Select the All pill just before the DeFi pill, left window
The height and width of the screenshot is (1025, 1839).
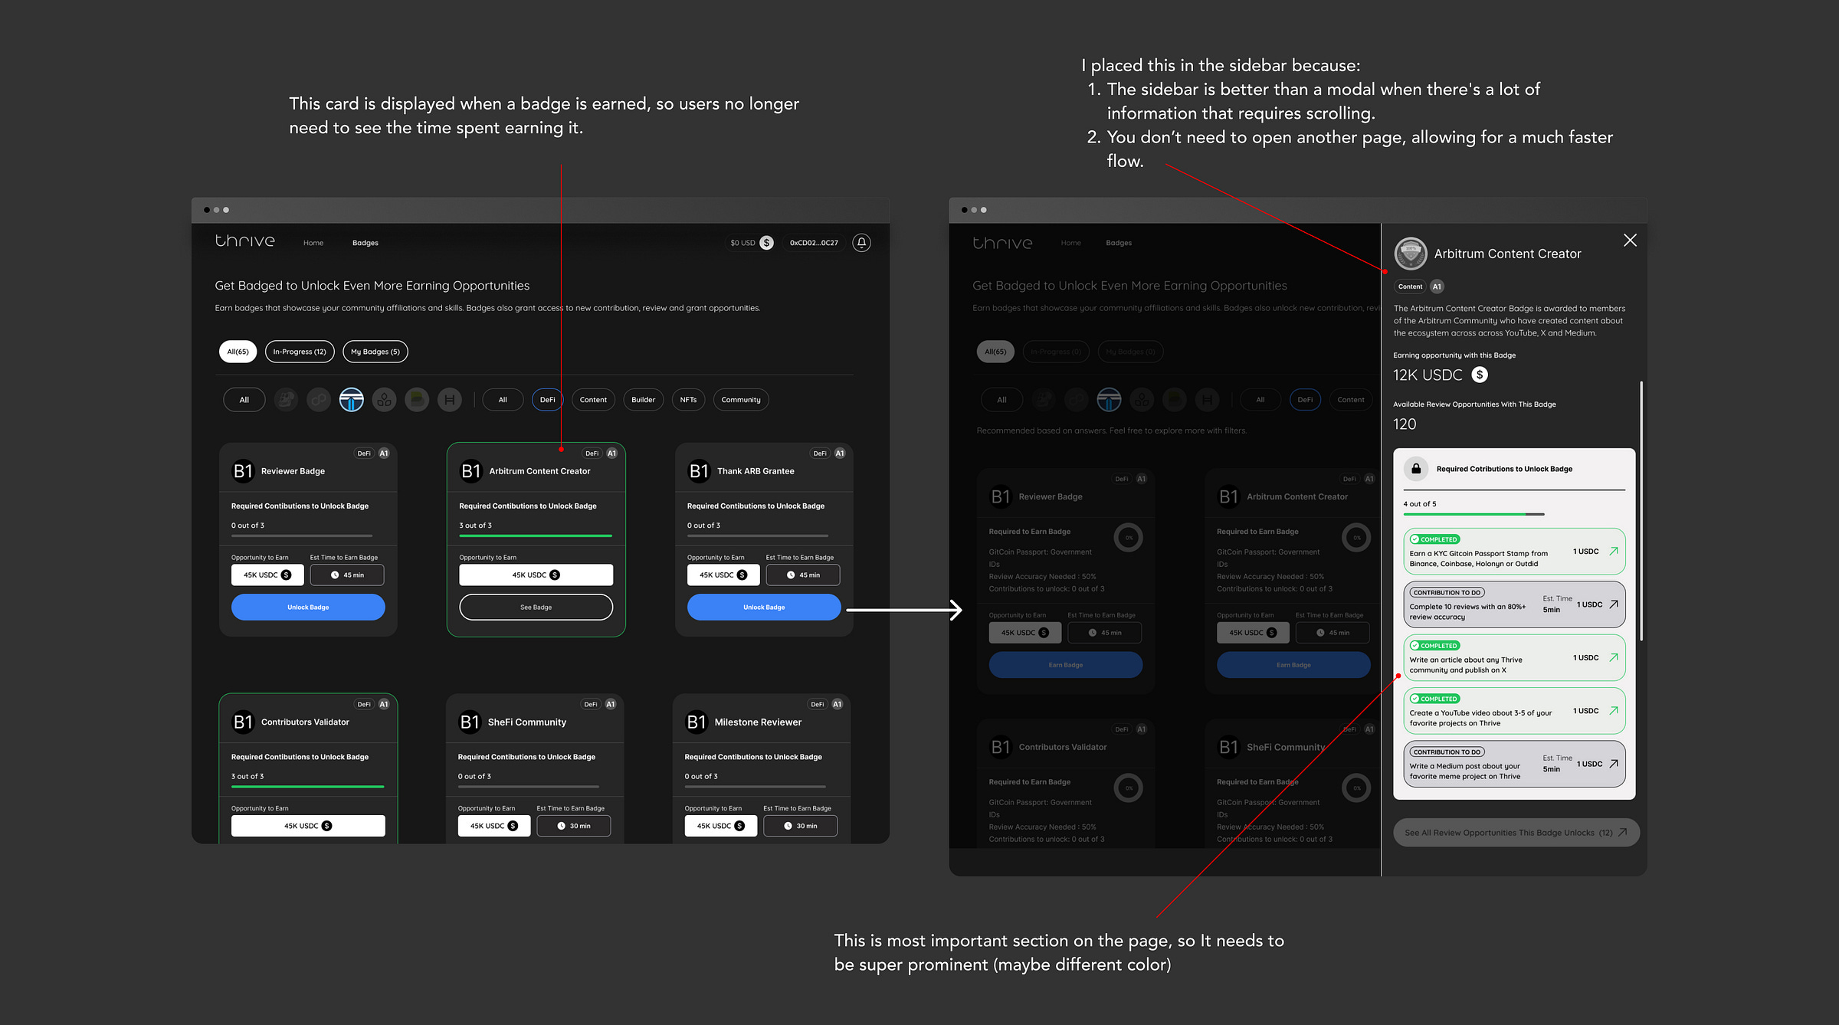coord(503,400)
